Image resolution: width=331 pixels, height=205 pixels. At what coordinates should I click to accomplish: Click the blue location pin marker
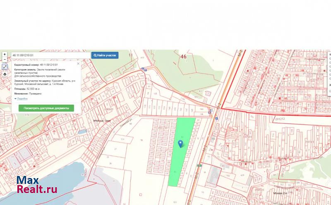(x=180, y=144)
